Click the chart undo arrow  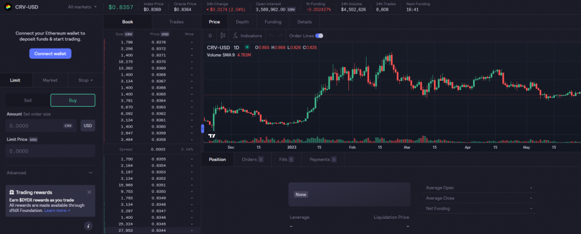tap(271, 36)
